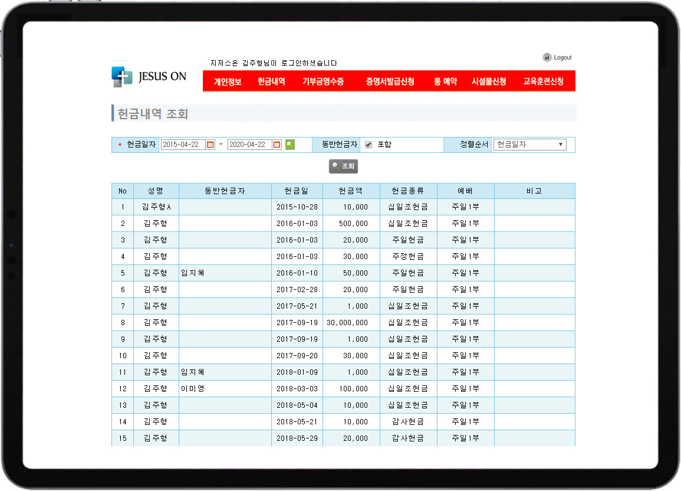Select the 증명서발급신청 menu item
The width and height of the screenshot is (681, 491).
pyautogui.click(x=390, y=81)
